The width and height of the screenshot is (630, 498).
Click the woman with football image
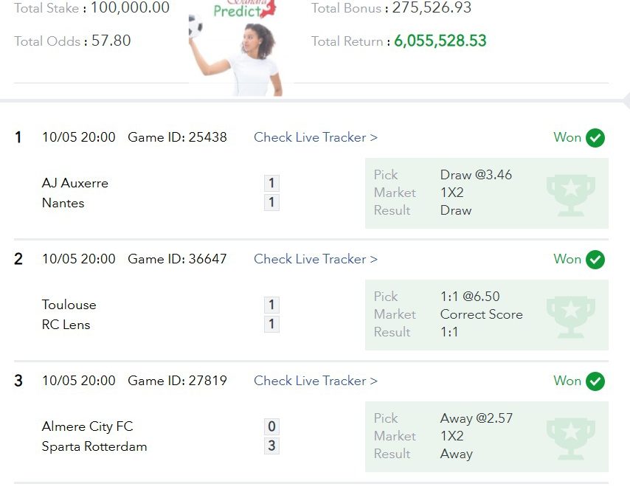click(236, 56)
